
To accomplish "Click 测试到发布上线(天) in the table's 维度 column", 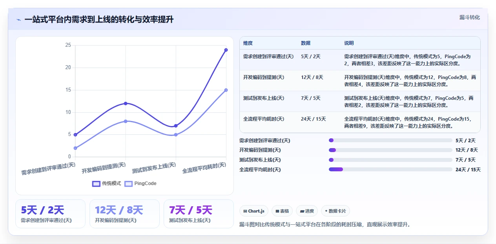I will click(264, 98).
